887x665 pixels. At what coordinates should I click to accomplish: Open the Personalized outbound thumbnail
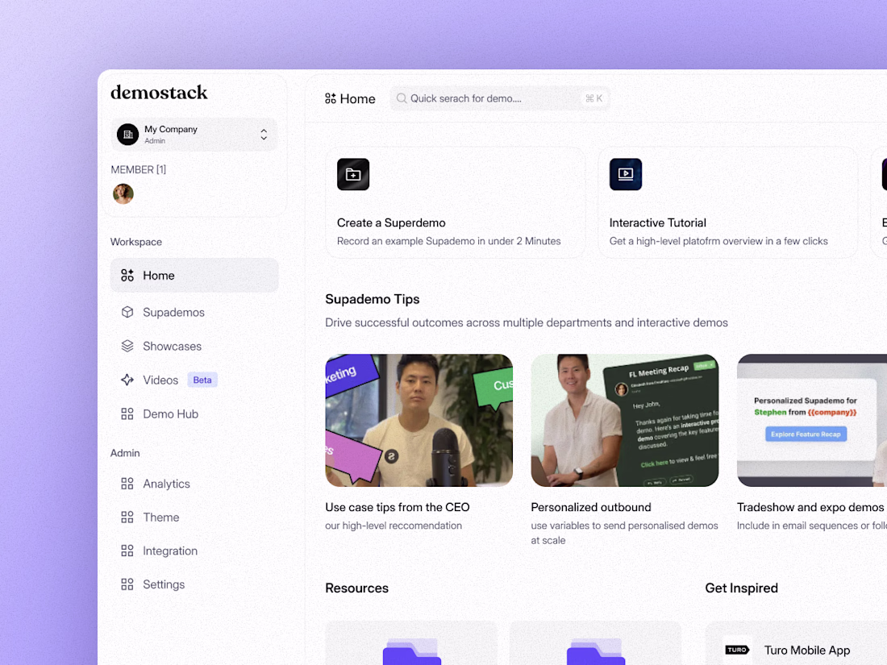pyautogui.click(x=624, y=420)
